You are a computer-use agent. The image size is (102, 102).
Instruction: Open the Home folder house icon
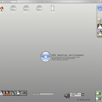pos(2,8)
